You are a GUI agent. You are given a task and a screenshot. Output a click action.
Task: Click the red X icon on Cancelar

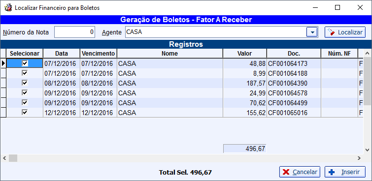(286, 172)
